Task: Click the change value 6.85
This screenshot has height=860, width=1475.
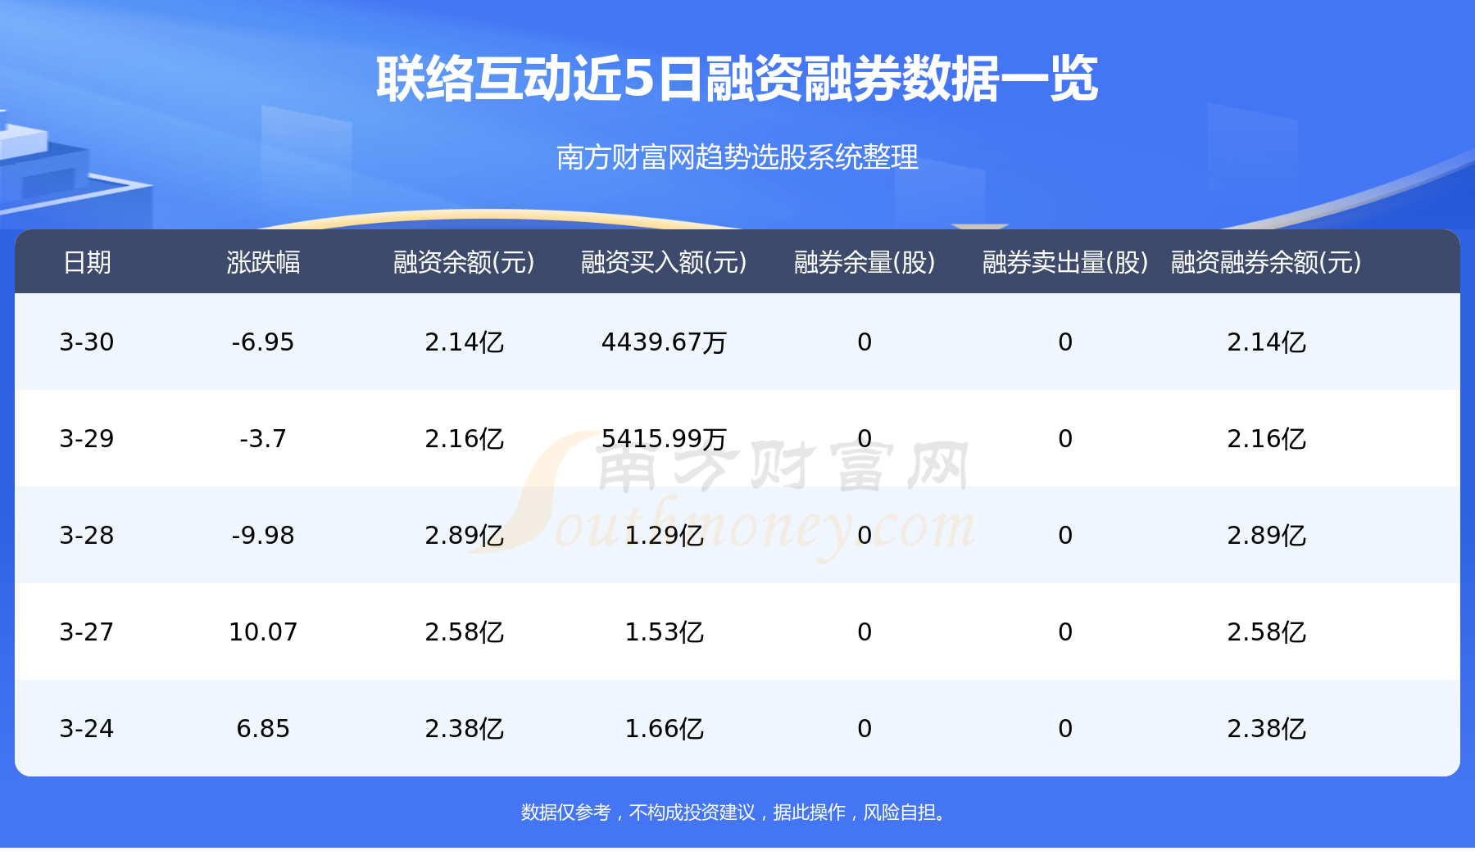Action: coord(263,728)
